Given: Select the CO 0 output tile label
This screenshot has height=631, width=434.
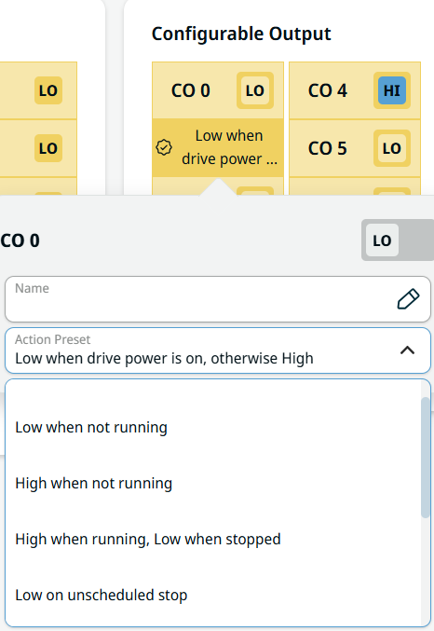Looking at the screenshot, I should (x=191, y=90).
